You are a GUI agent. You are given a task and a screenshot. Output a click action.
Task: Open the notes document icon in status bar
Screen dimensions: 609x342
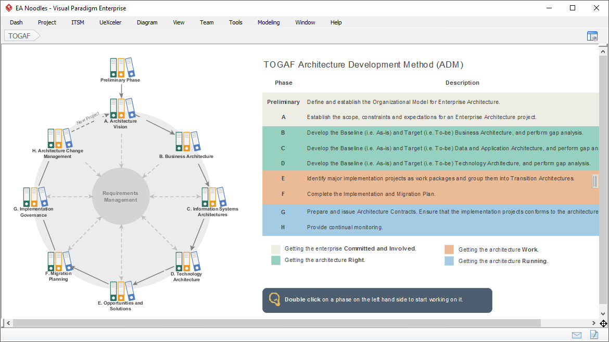pos(594,335)
